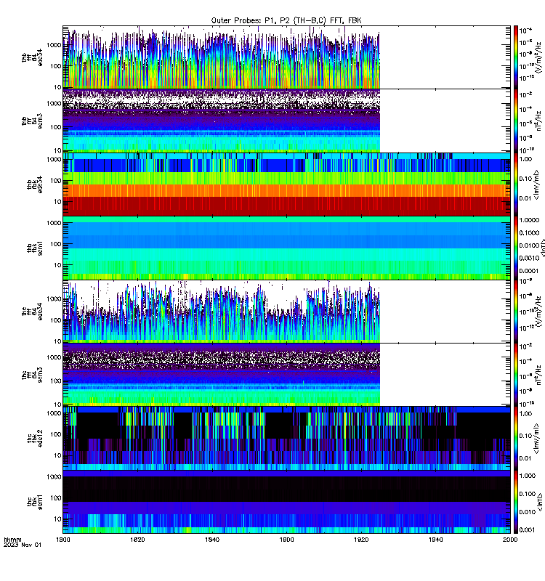Click the "thc fff 64 eac34" panel label
Screen dimensions: 545x581
(x=32, y=312)
